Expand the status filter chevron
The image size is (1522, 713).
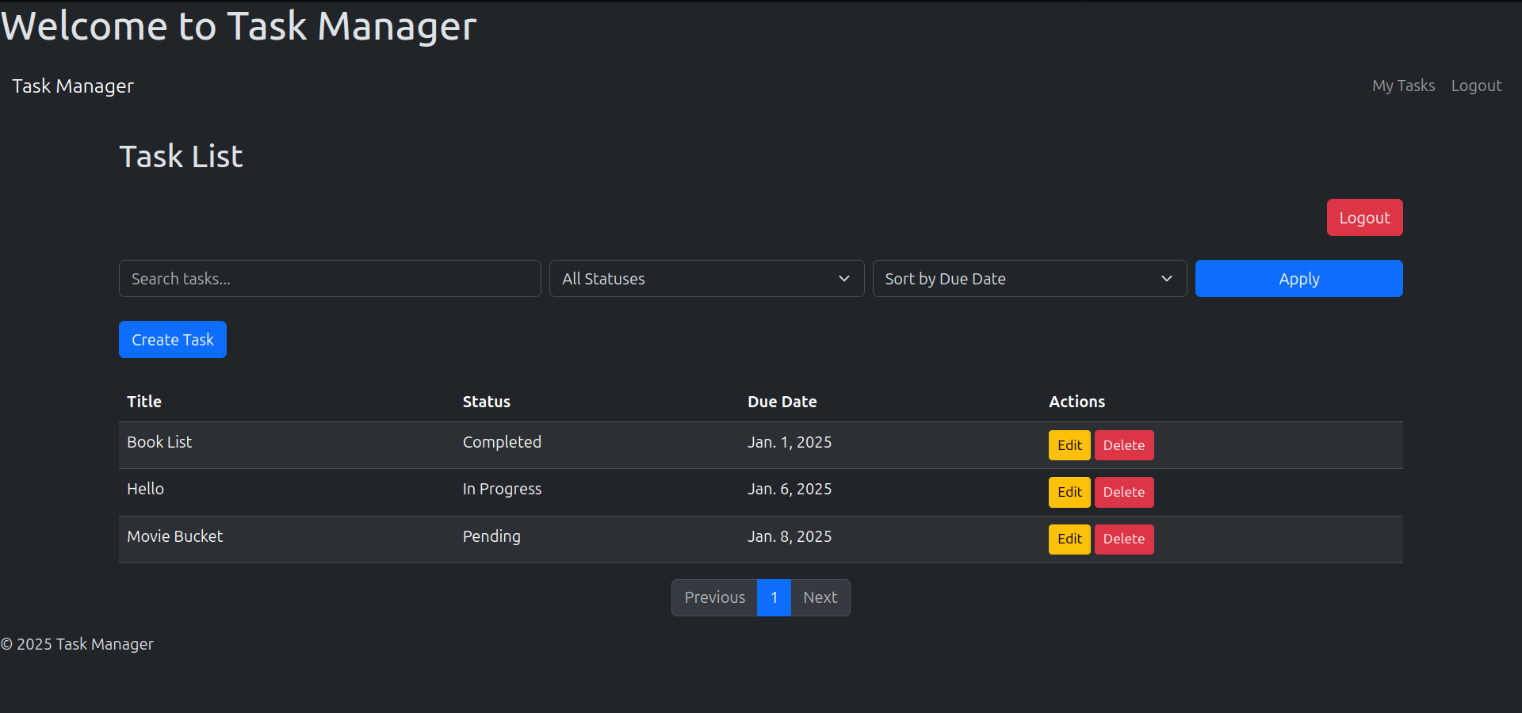click(x=843, y=278)
